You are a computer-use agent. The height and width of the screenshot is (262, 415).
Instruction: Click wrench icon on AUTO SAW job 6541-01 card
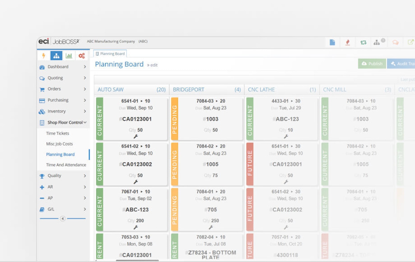pos(136,136)
